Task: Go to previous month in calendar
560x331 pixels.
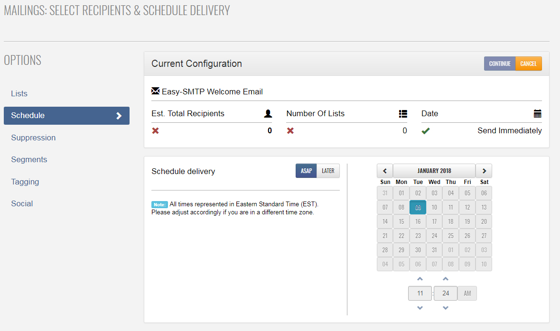Action: 384,171
